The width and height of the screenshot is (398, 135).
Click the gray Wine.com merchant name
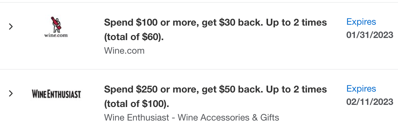[124, 51]
